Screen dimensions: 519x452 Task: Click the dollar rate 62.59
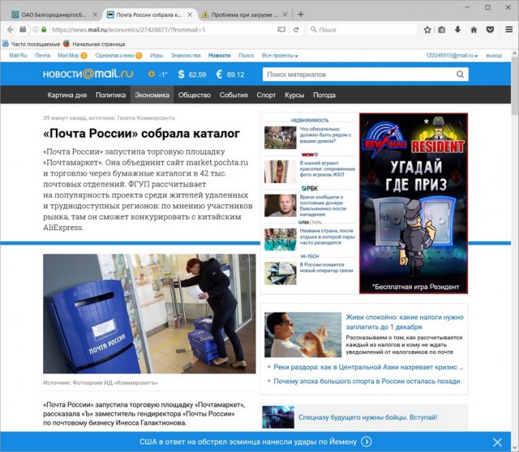click(x=192, y=75)
